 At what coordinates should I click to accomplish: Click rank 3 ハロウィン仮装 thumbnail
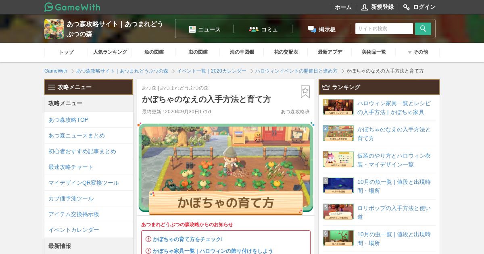tap(338, 159)
